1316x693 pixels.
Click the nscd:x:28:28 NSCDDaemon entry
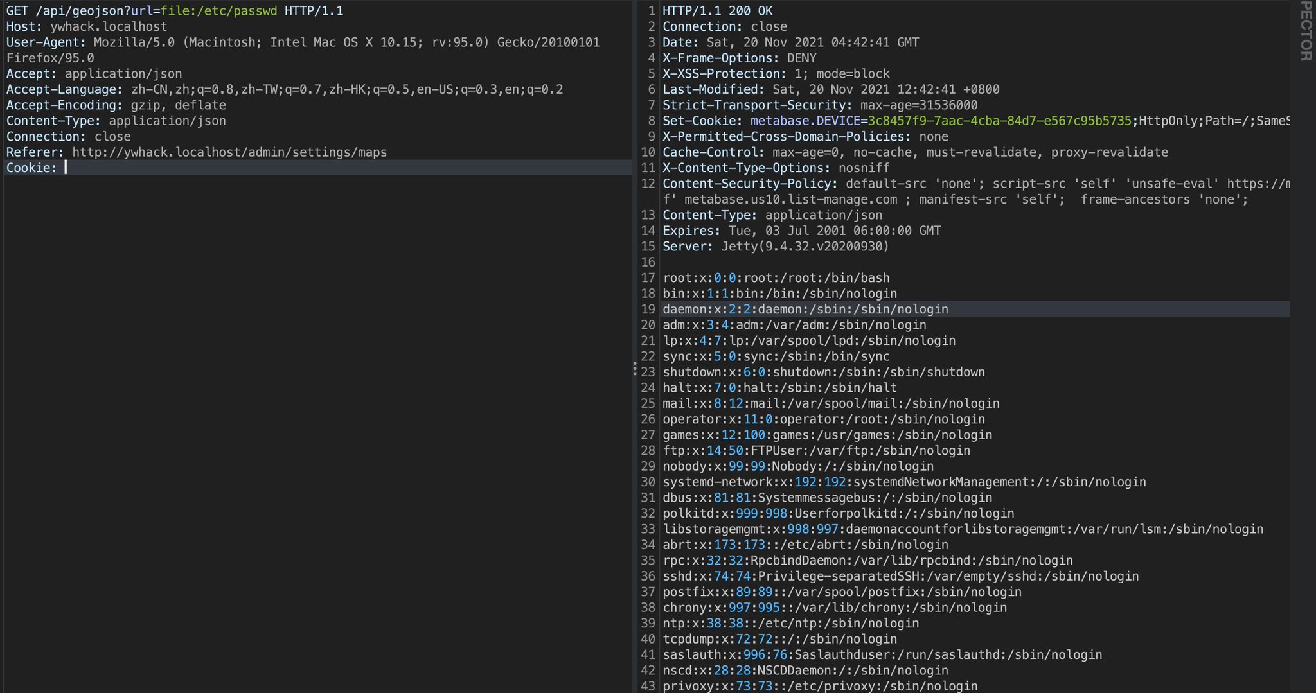tap(805, 671)
